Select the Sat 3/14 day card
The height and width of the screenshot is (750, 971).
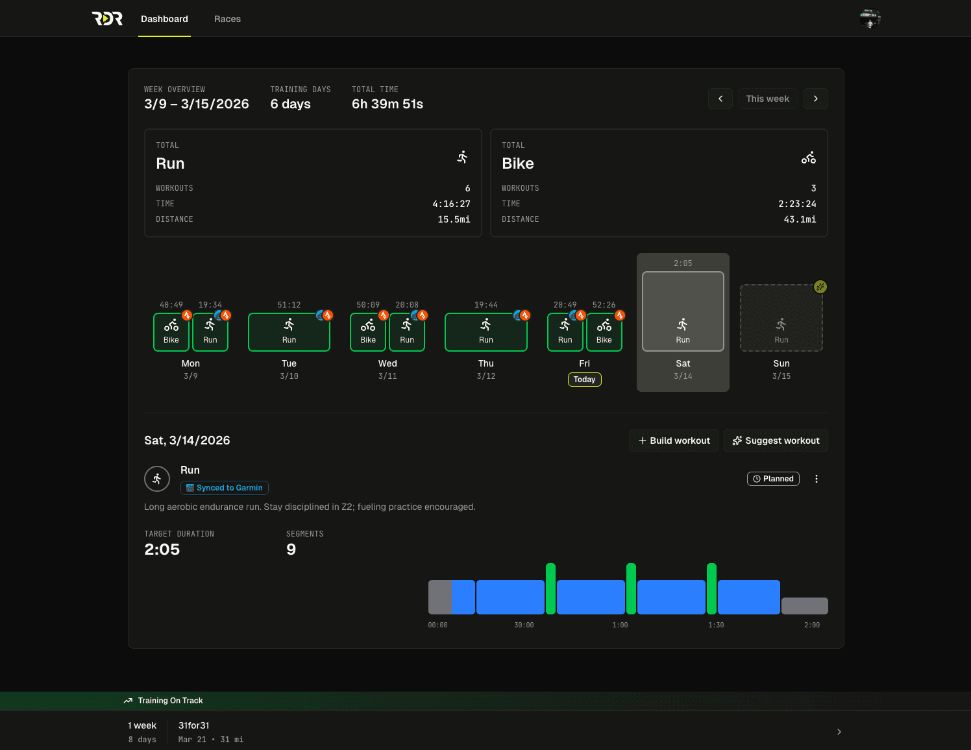[x=683, y=322]
